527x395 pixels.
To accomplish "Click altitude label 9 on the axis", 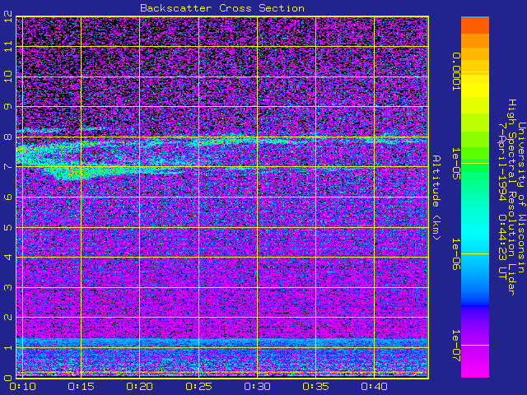I will point(8,106).
